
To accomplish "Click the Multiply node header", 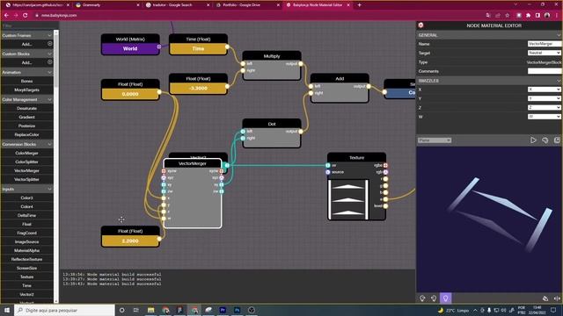I will tap(272, 56).
